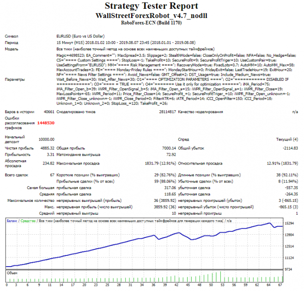Click the Модель label
The height and width of the screenshot is (291, 304).
coord(12,49)
